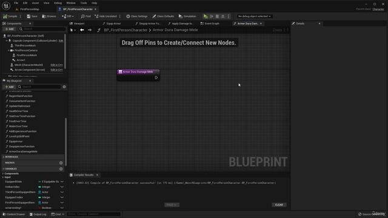Open Class Settings
This screenshot has height=218, width=388.
click(x=137, y=16)
